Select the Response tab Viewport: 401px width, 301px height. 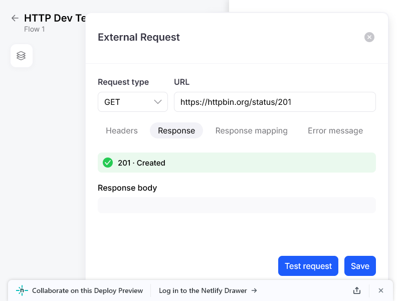pyautogui.click(x=176, y=130)
